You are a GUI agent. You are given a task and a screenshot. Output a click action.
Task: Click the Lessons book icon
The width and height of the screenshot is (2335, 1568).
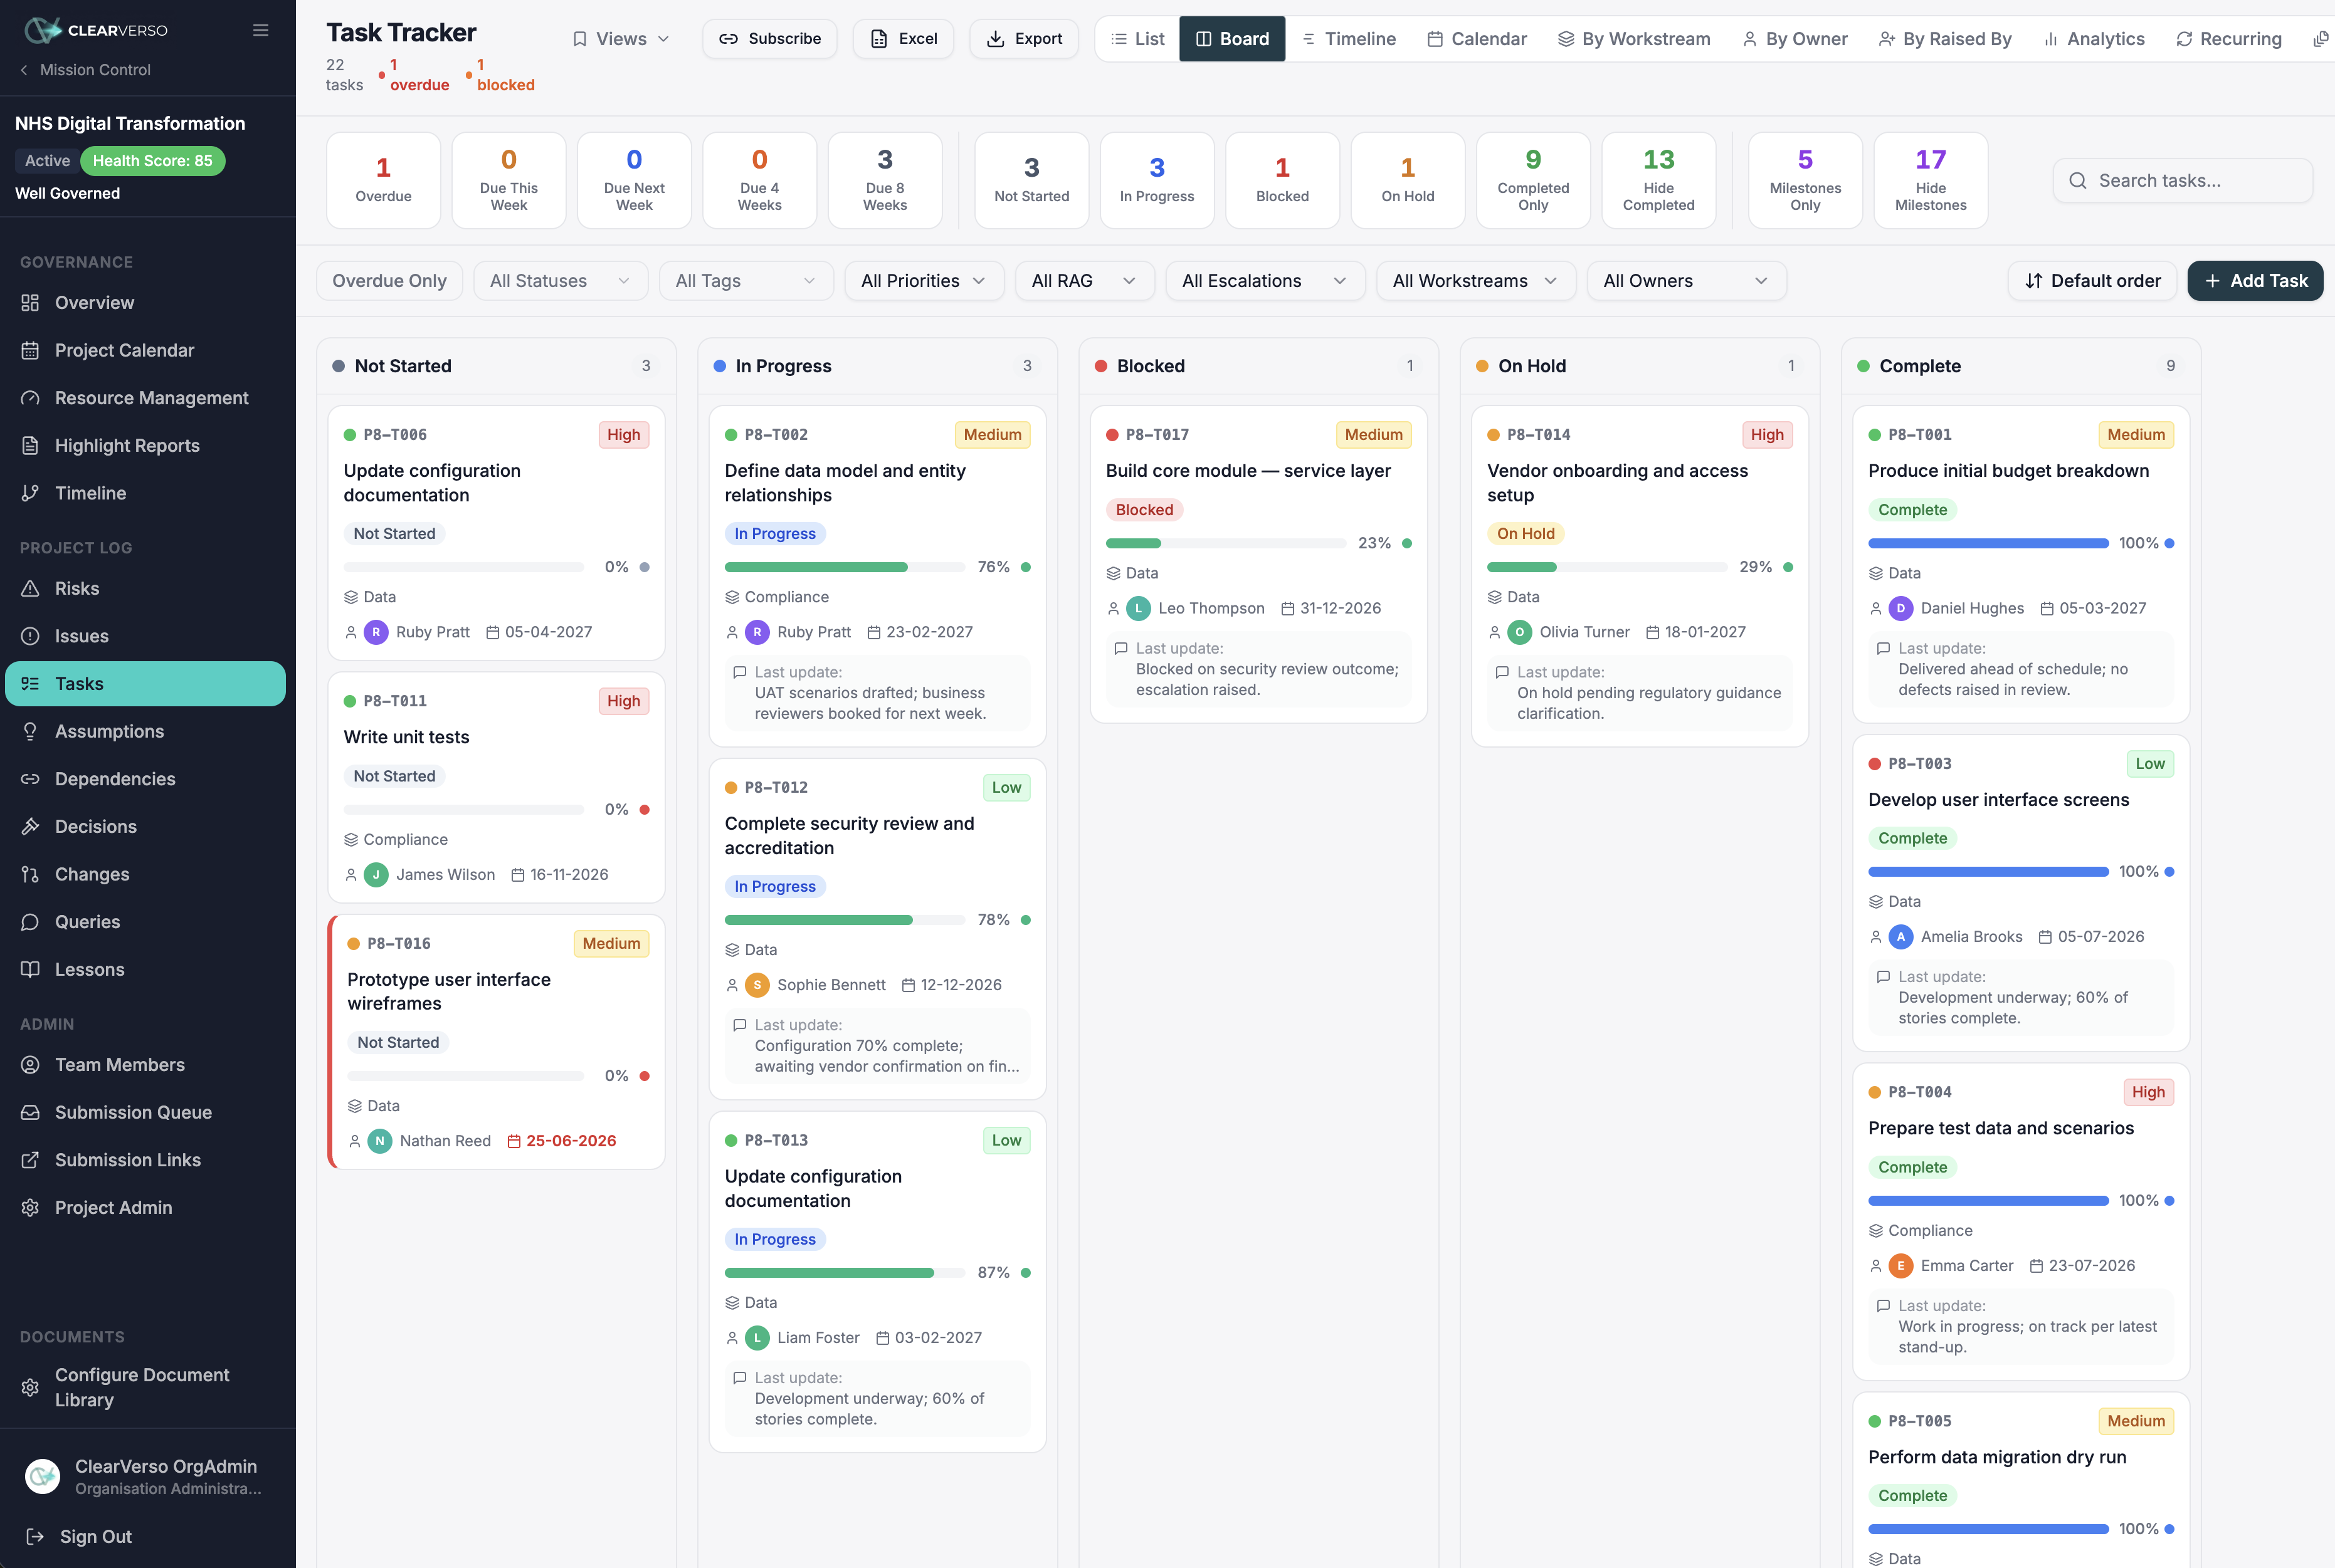coord(30,969)
